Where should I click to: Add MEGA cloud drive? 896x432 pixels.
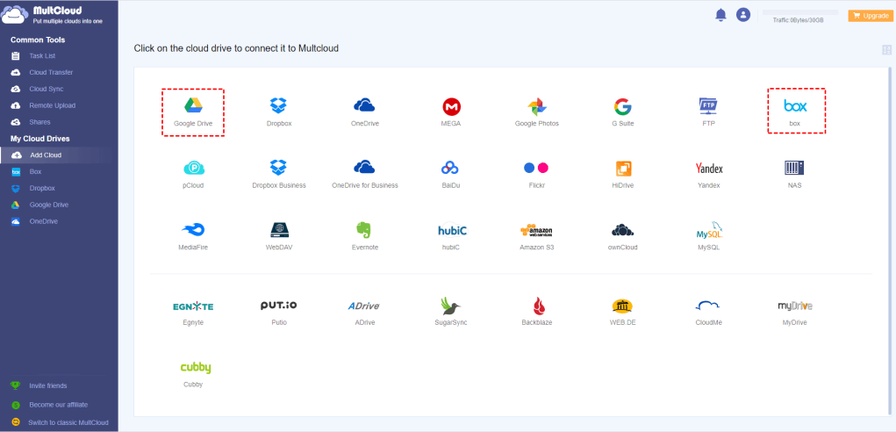(451, 112)
